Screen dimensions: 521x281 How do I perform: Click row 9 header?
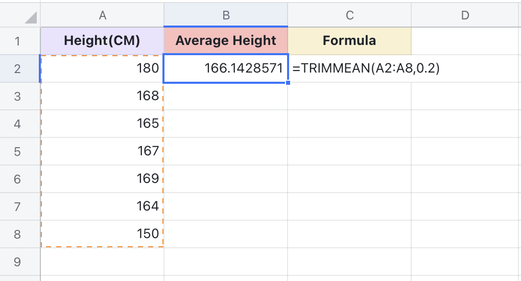(18, 262)
